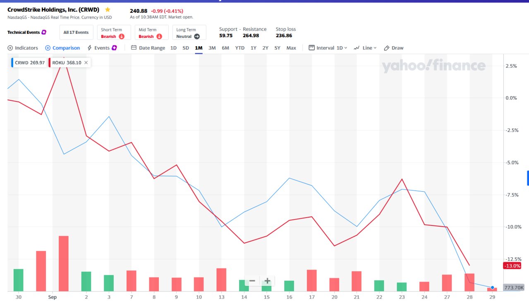Open Long Term Neutral card
The width and height of the screenshot is (529, 301).
(x=189, y=33)
